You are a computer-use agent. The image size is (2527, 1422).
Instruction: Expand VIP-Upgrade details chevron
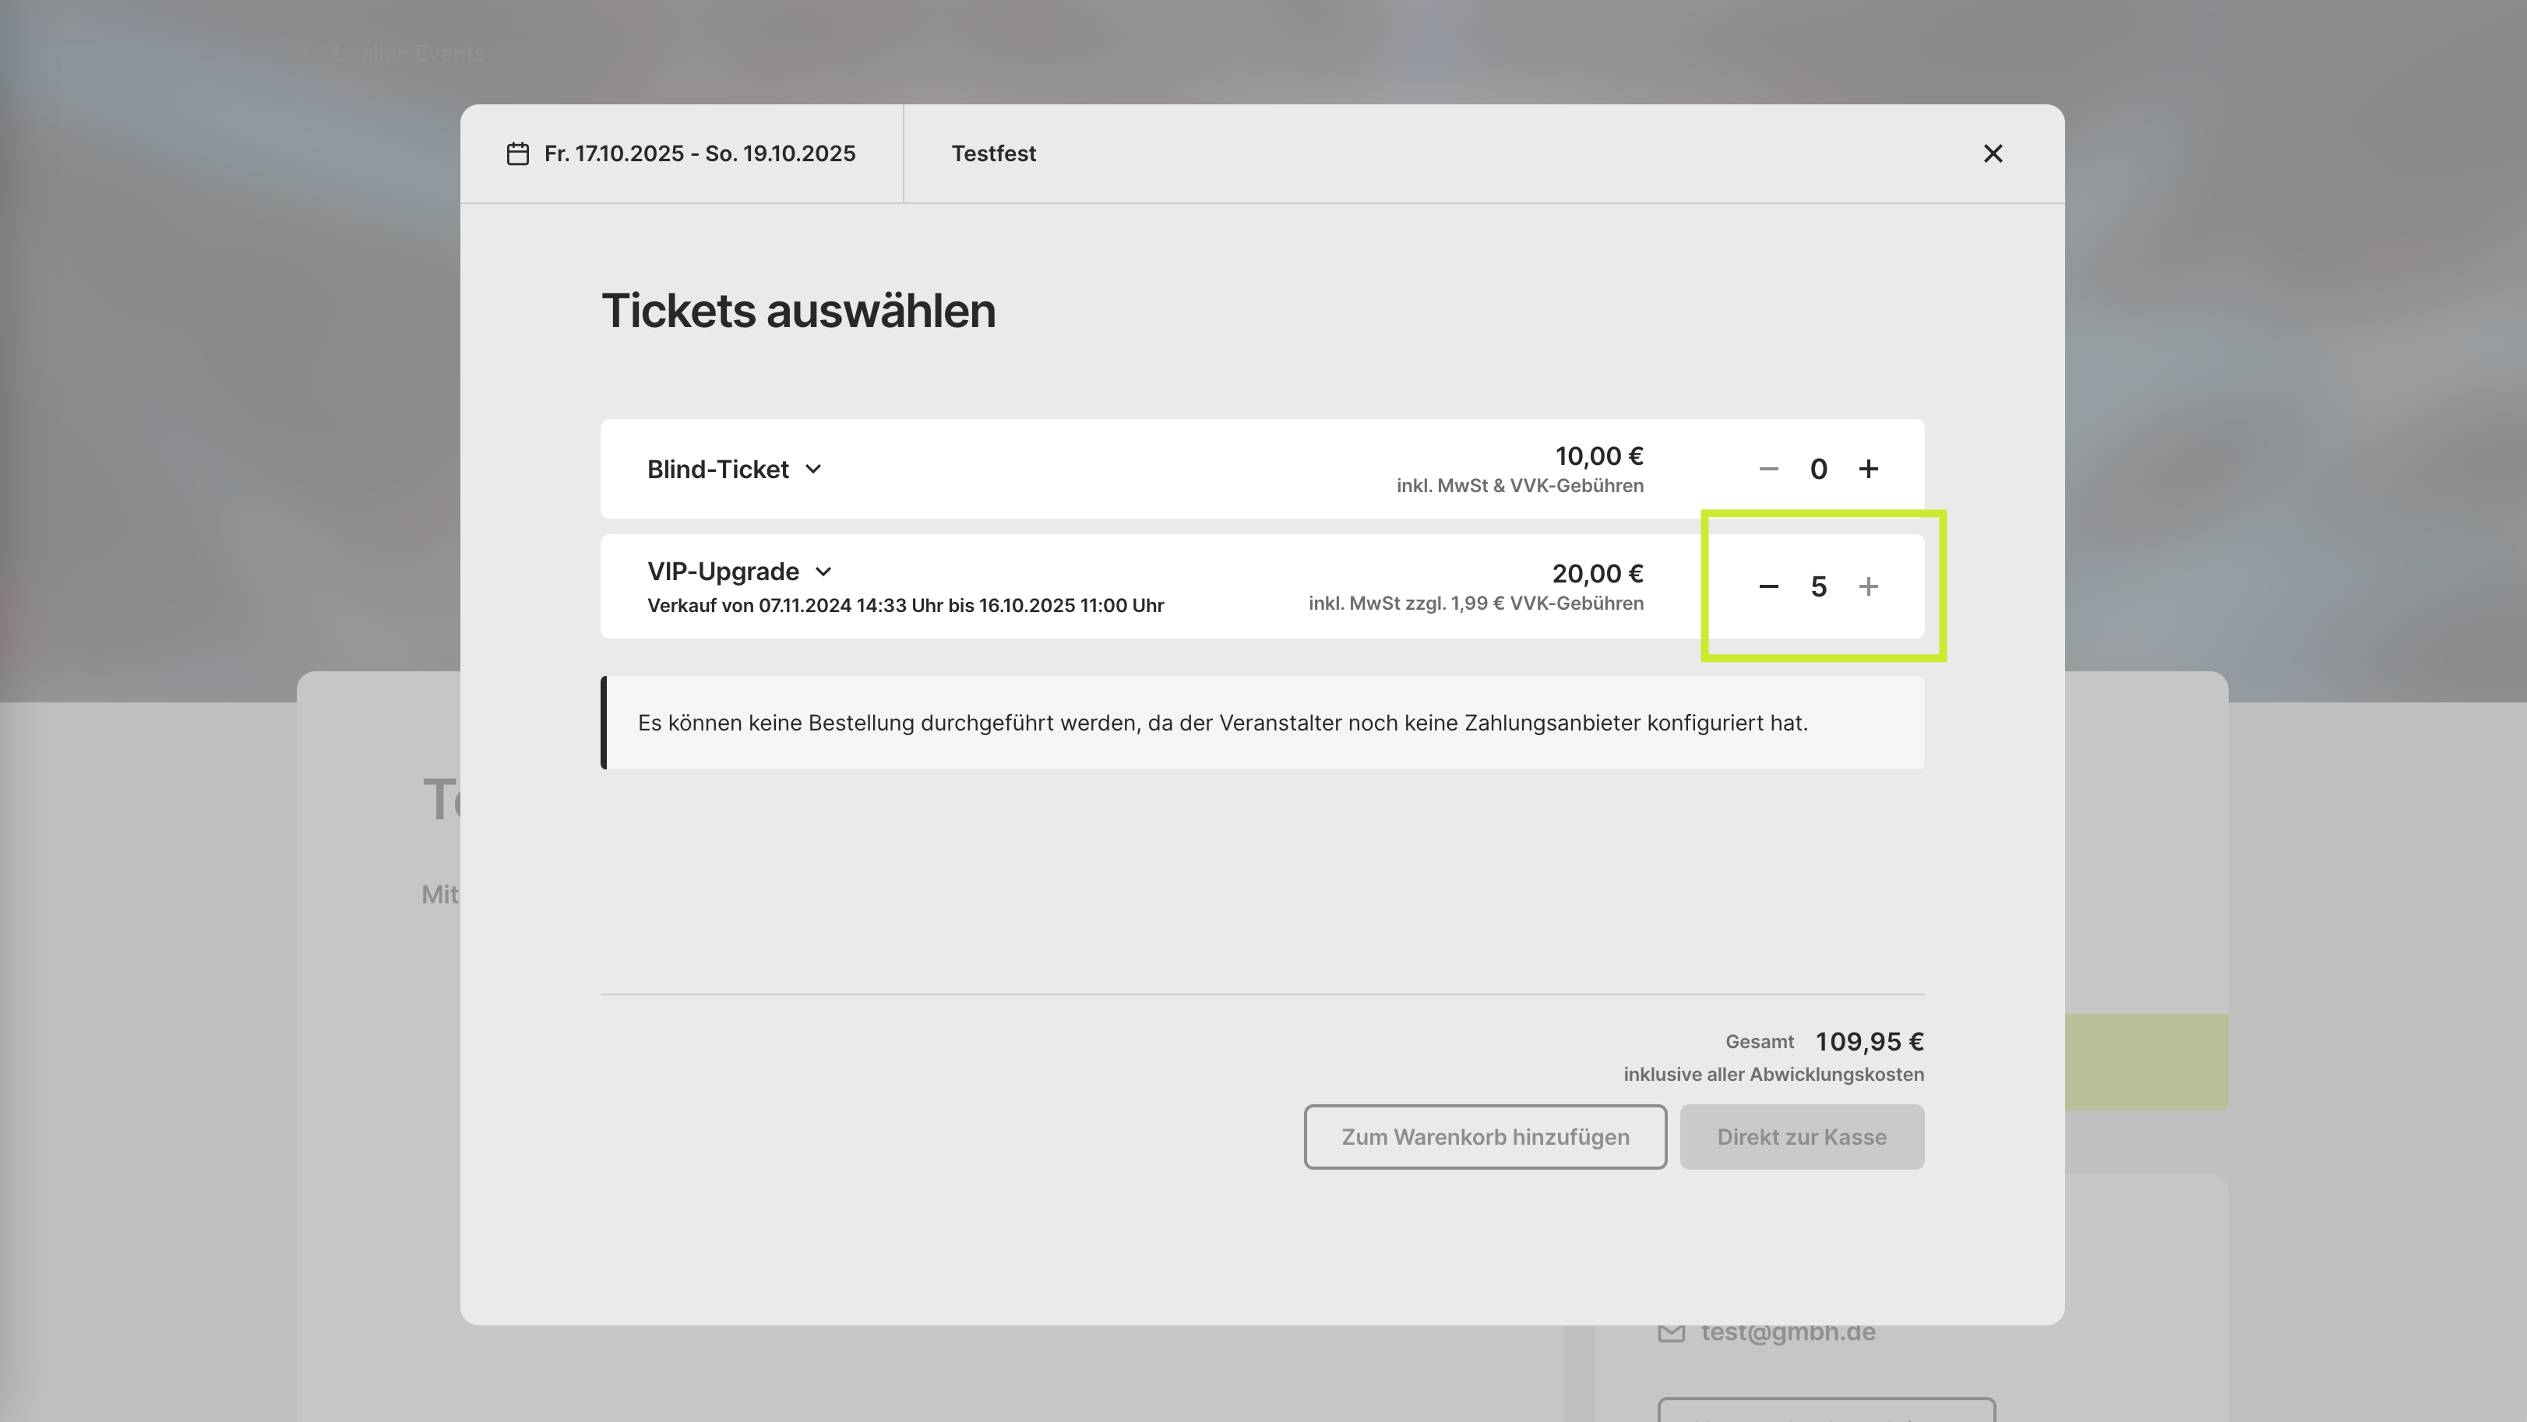(x=824, y=572)
